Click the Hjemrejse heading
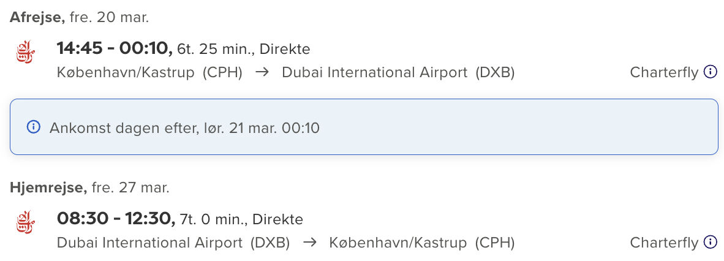 (x=48, y=187)
